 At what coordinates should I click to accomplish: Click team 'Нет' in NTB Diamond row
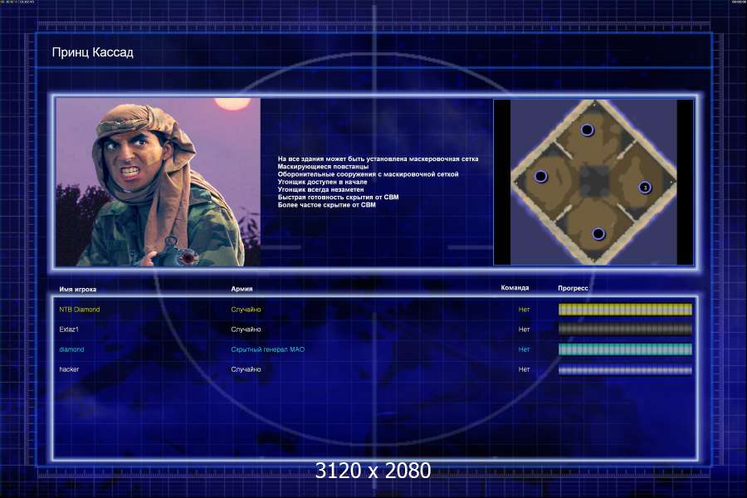(524, 310)
